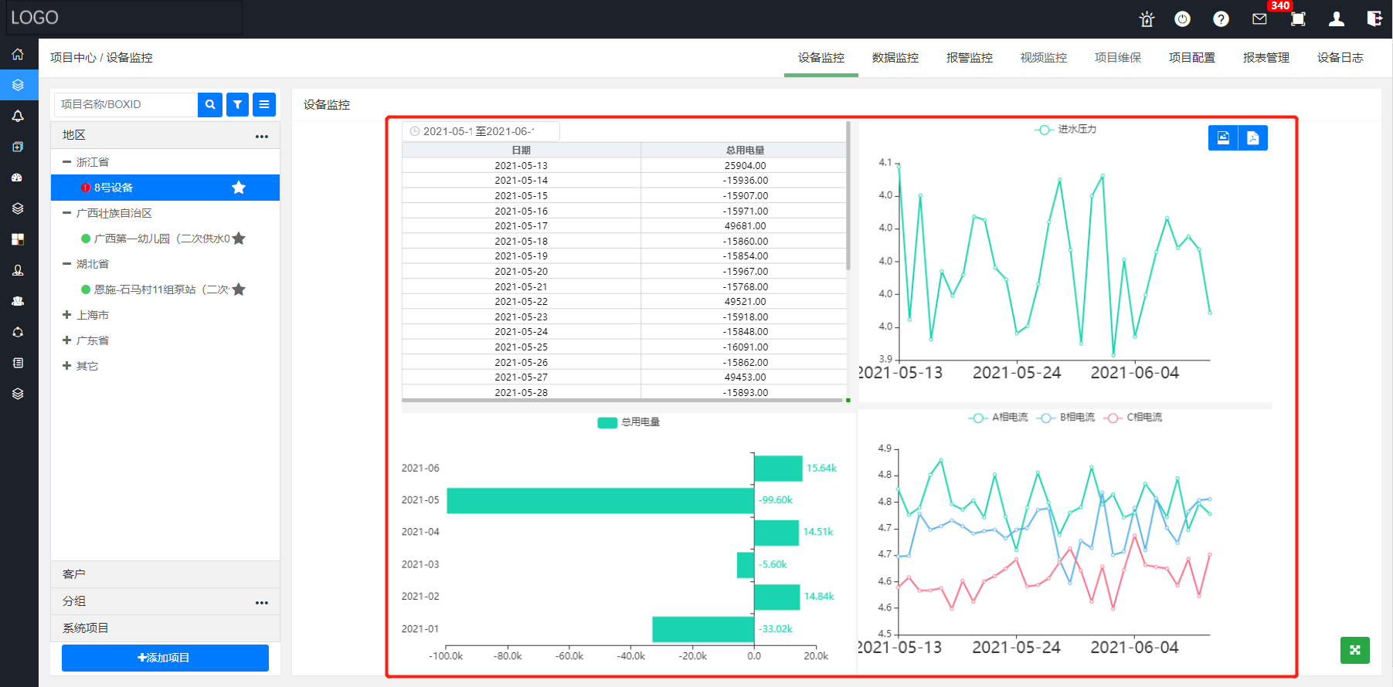The width and height of the screenshot is (1393, 687).
Task: Switch to the 项目维保 tab
Action: click(1118, 58)
